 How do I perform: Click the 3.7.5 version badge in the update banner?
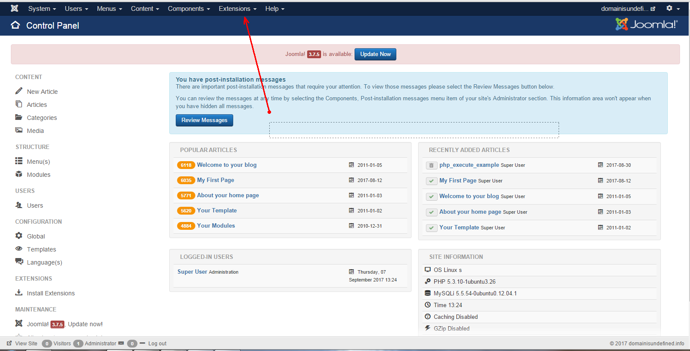314,54
